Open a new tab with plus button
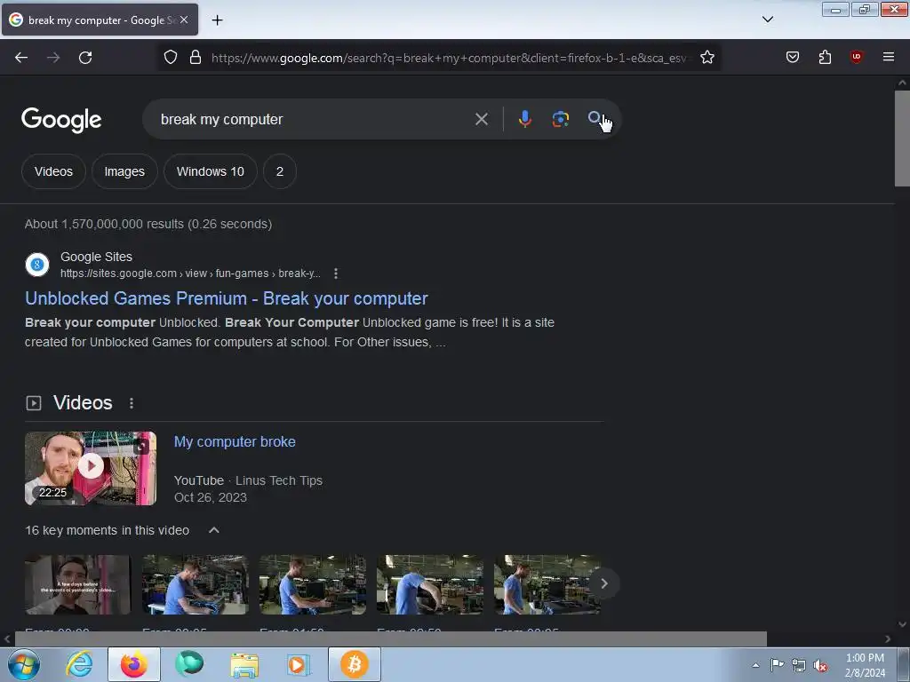 217,20
